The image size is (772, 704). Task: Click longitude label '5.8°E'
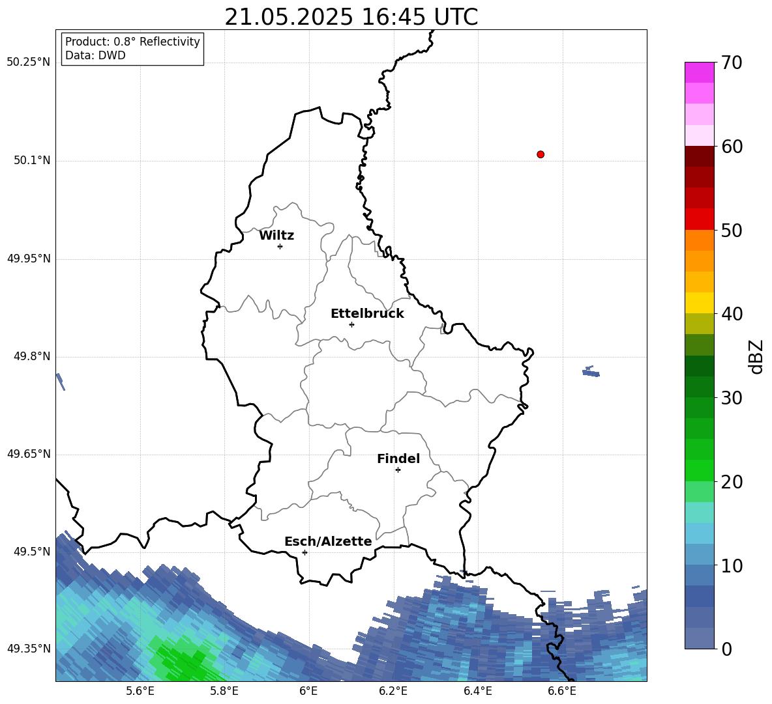(224, 691)
